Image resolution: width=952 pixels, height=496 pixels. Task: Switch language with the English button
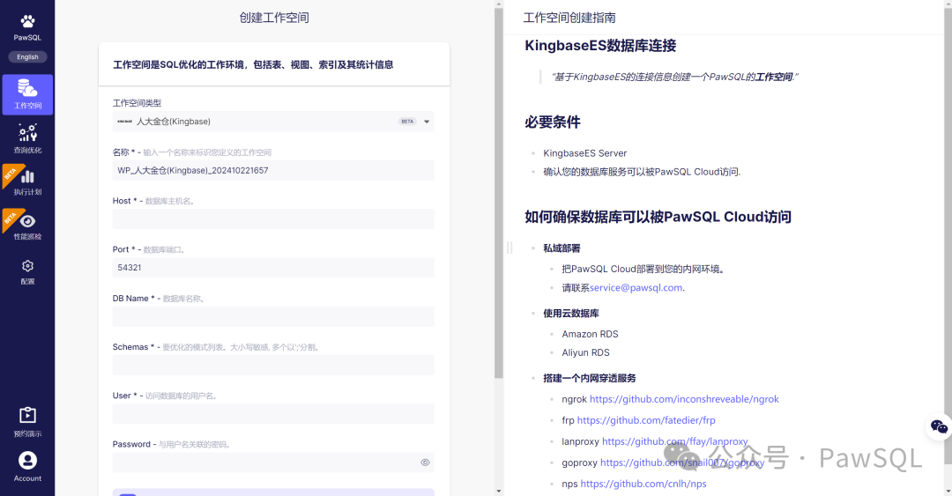[x=27, y=57]
